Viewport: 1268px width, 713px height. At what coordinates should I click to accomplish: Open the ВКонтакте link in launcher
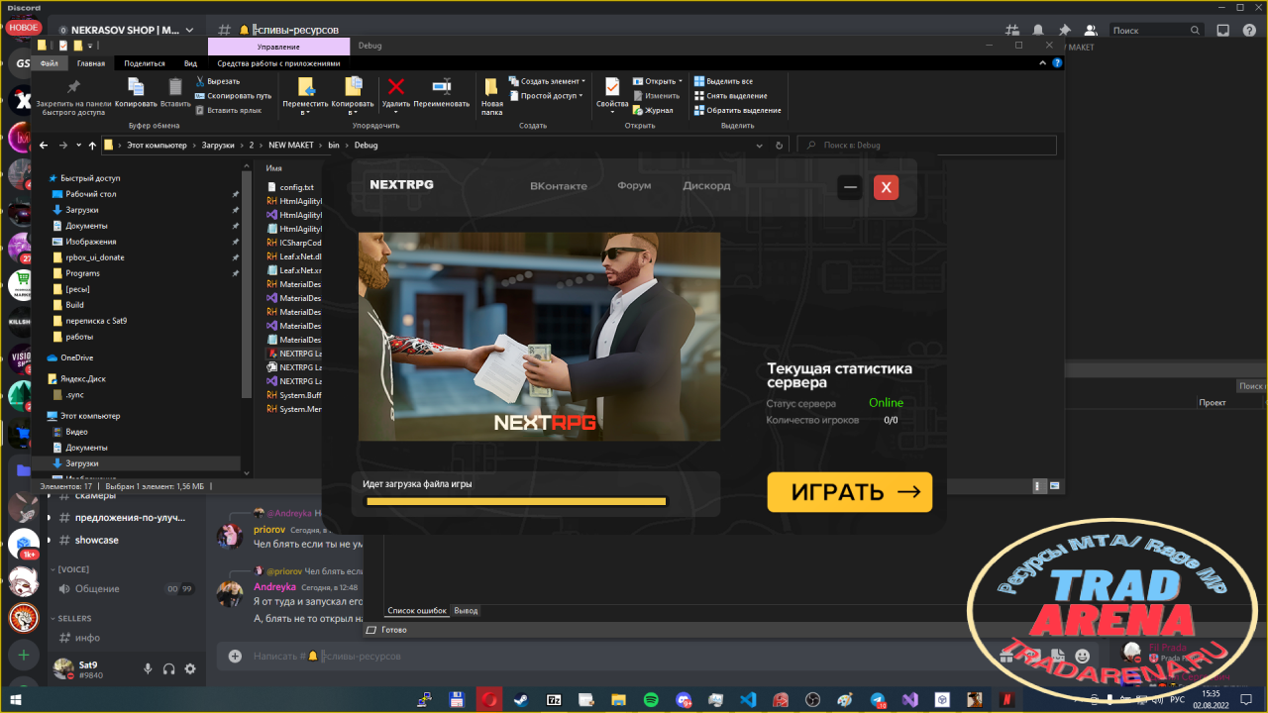pos(559,186)
